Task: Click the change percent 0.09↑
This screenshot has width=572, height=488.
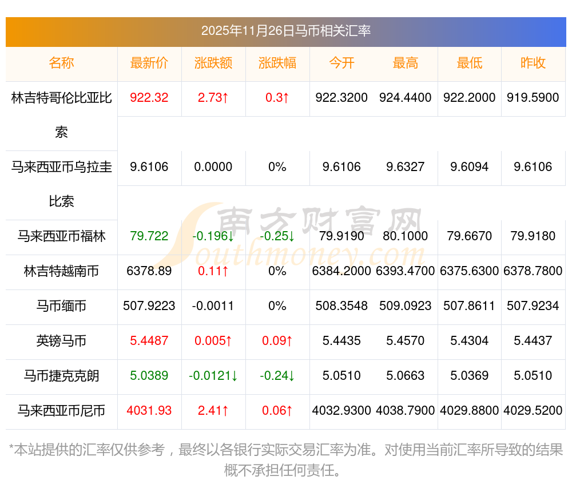Action: [277, 341]
